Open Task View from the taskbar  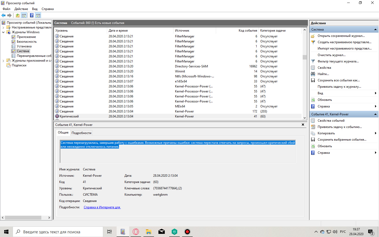(109, 232)
